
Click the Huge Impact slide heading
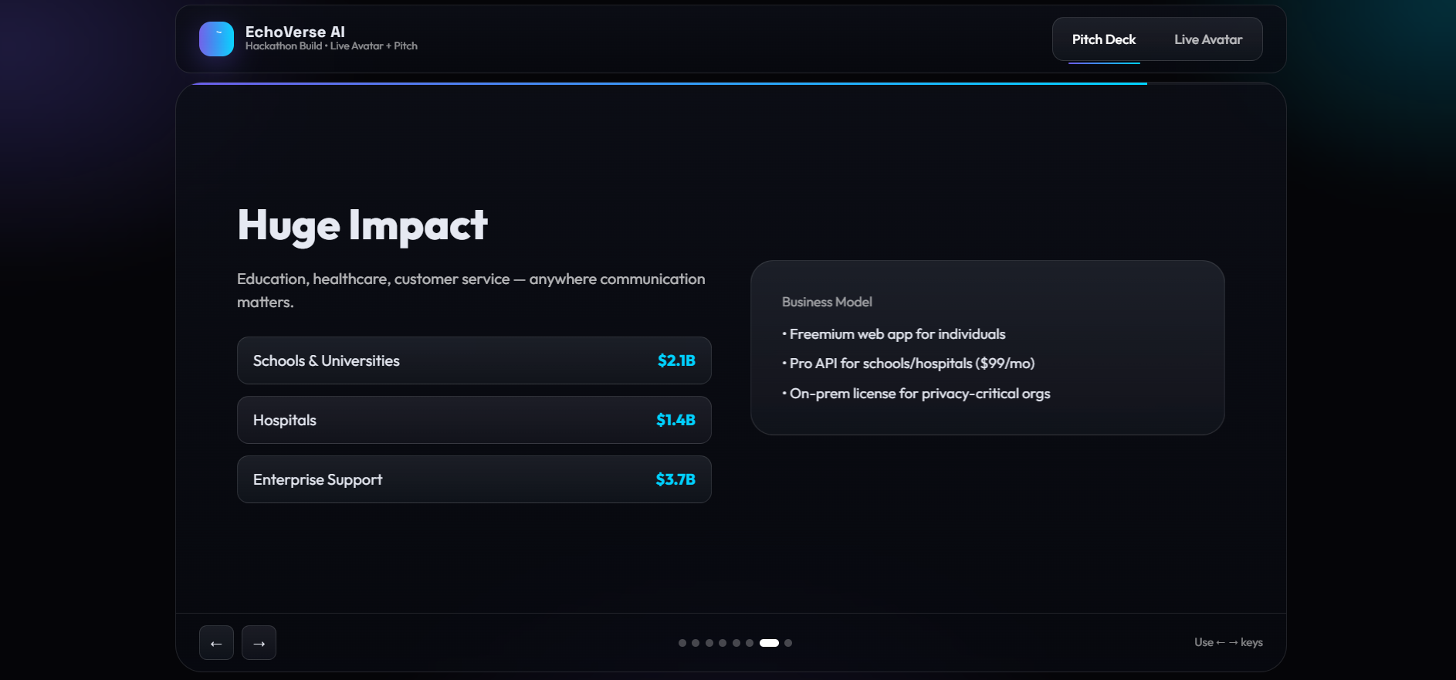[362, 225]
